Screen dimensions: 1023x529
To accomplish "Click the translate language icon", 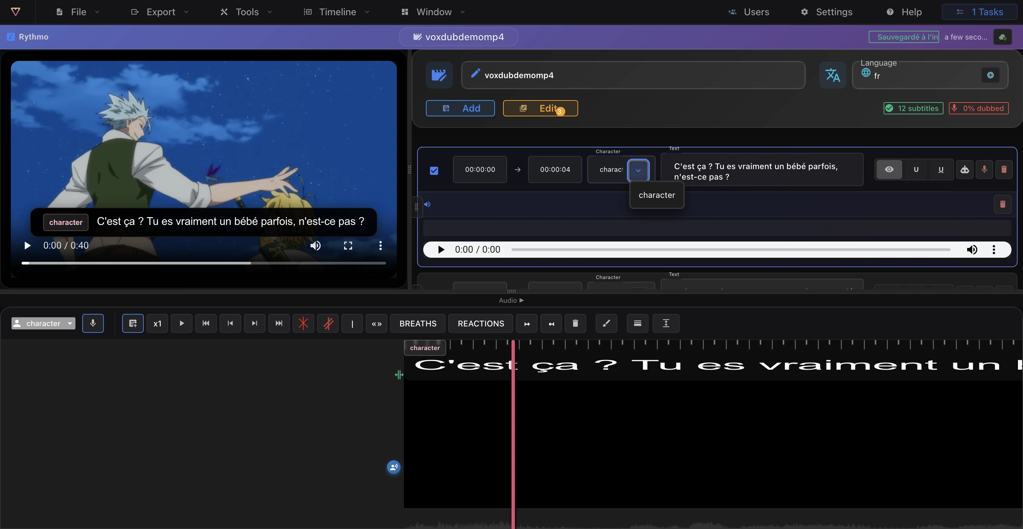I will [833, 75].
